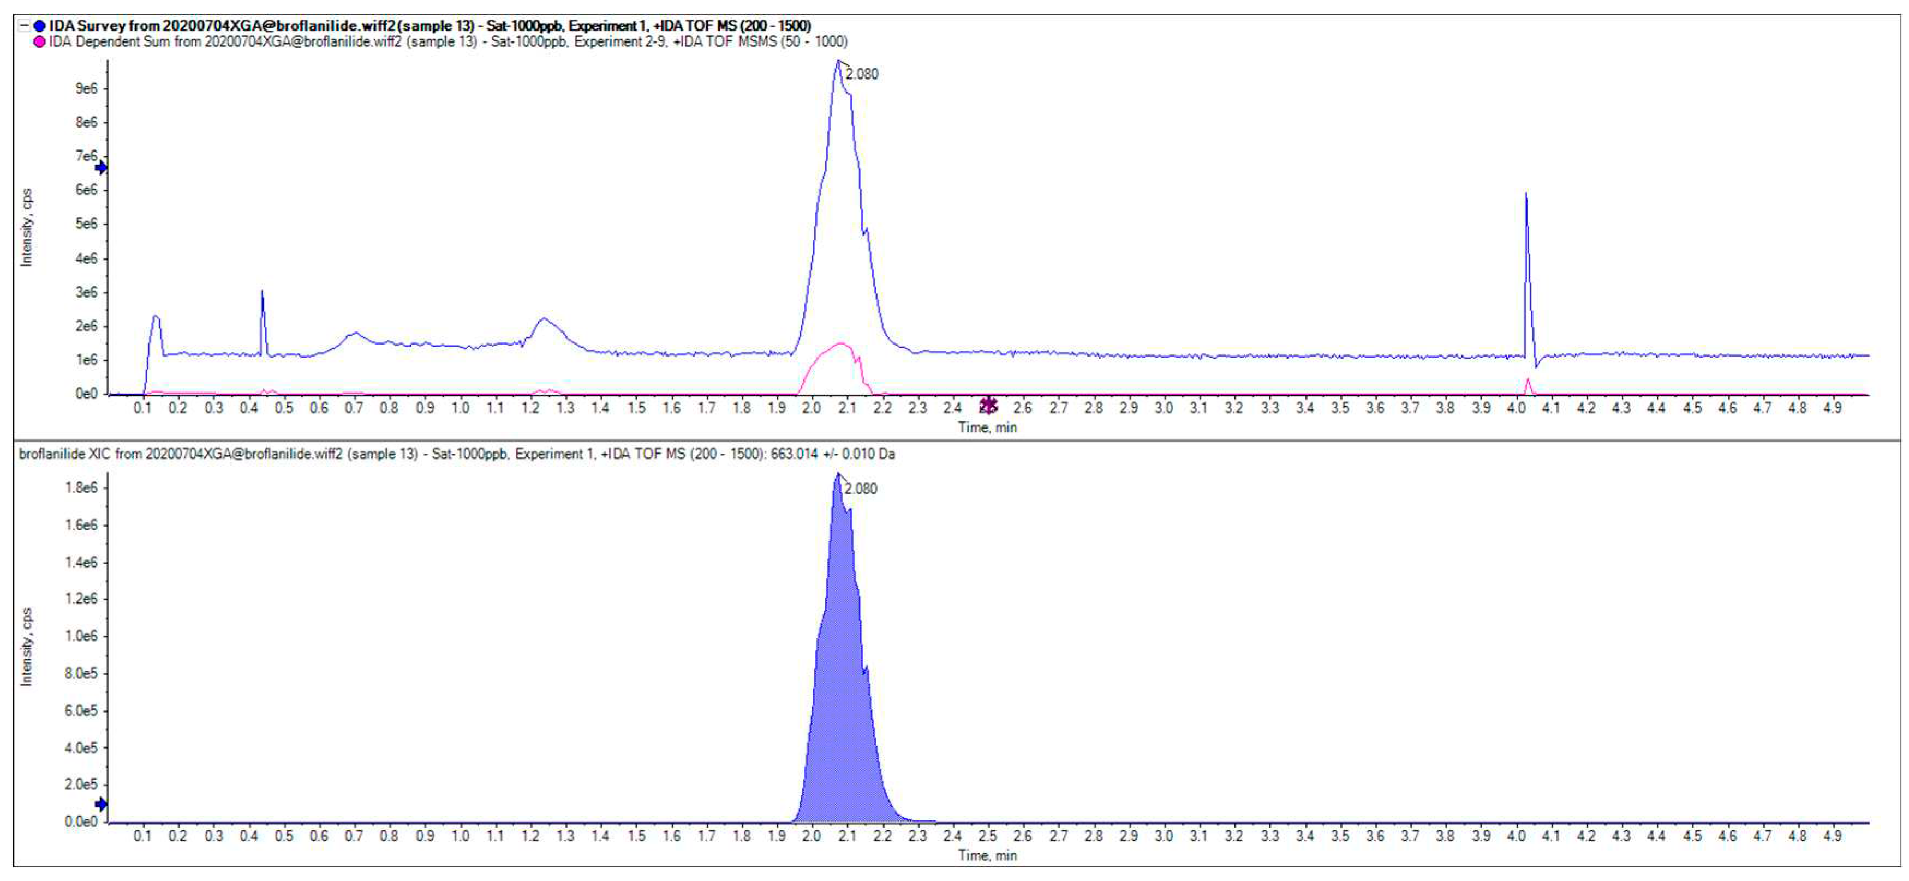Click blue threshold arrow on lower XIC axis
The width and height of the screenshot is (1909, 881).
point(102,804)
